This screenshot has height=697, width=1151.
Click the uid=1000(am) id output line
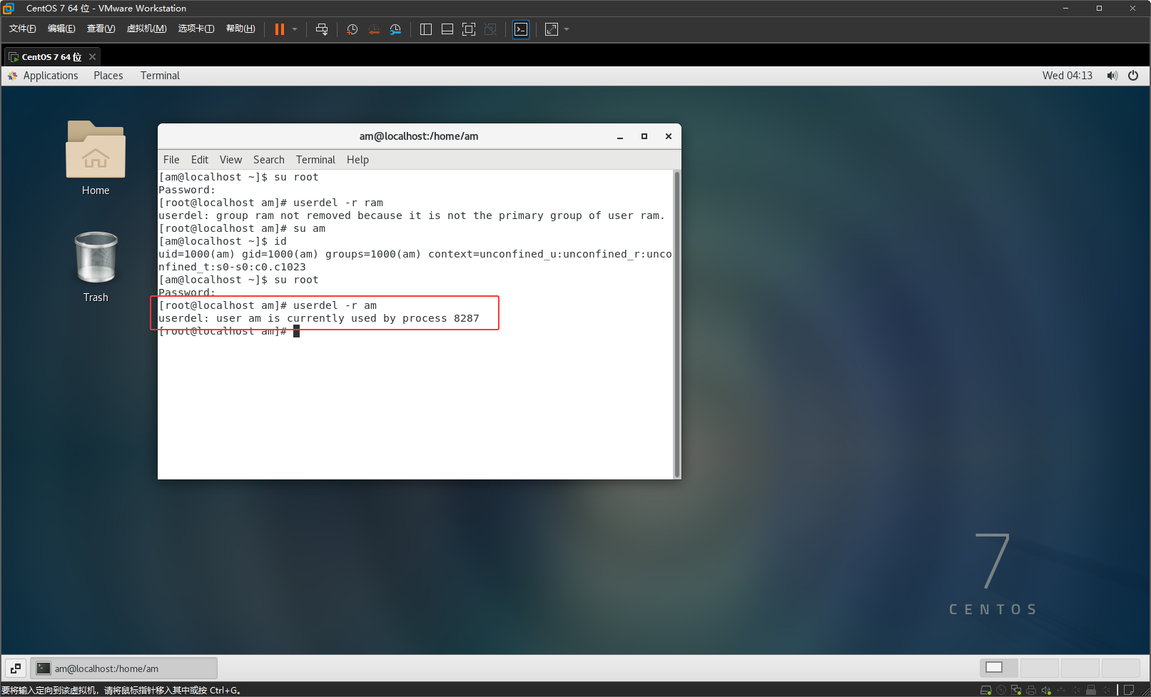tap(415, 260)
